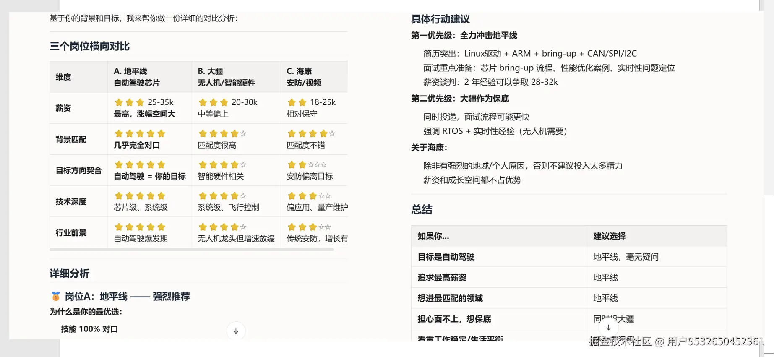Click the 具体行动建议 heading
This screenshot has width=774, height=357.
coord(440,19)
